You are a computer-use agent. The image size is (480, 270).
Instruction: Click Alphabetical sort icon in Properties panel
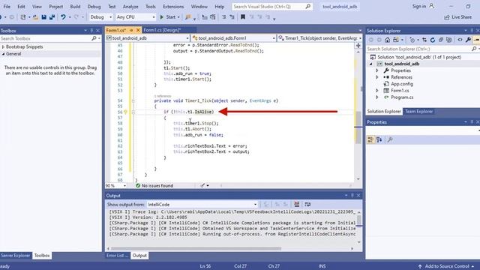pyautogui.click(x=379, y=140)
